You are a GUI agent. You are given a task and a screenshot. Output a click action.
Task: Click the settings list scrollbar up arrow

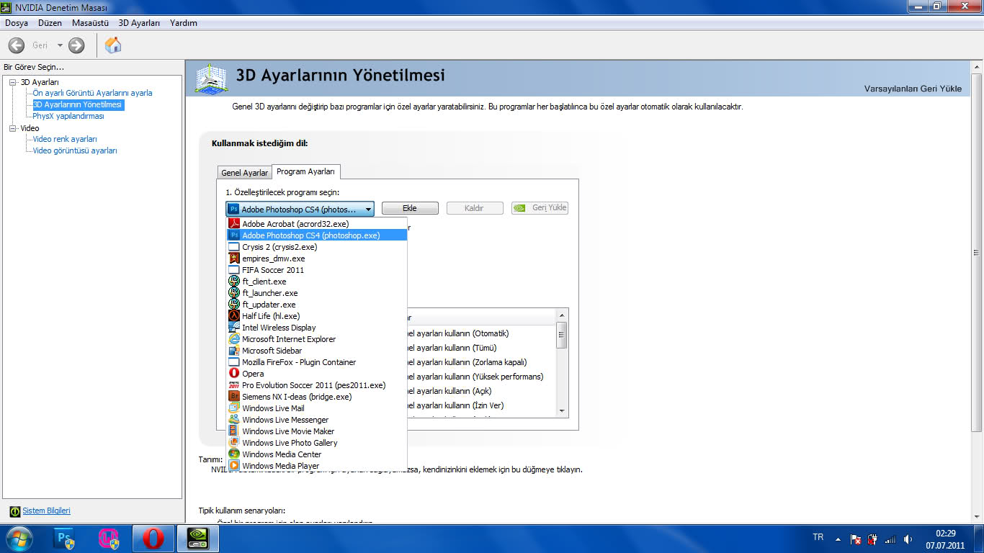(562, 315)
